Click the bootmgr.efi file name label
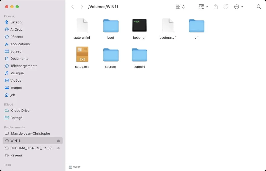266x171 pixels. click(x=168, y=38)
